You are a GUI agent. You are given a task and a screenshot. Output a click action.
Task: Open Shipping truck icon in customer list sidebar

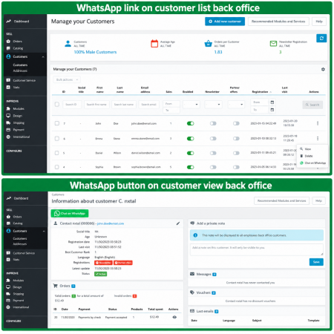coord(8,123)
